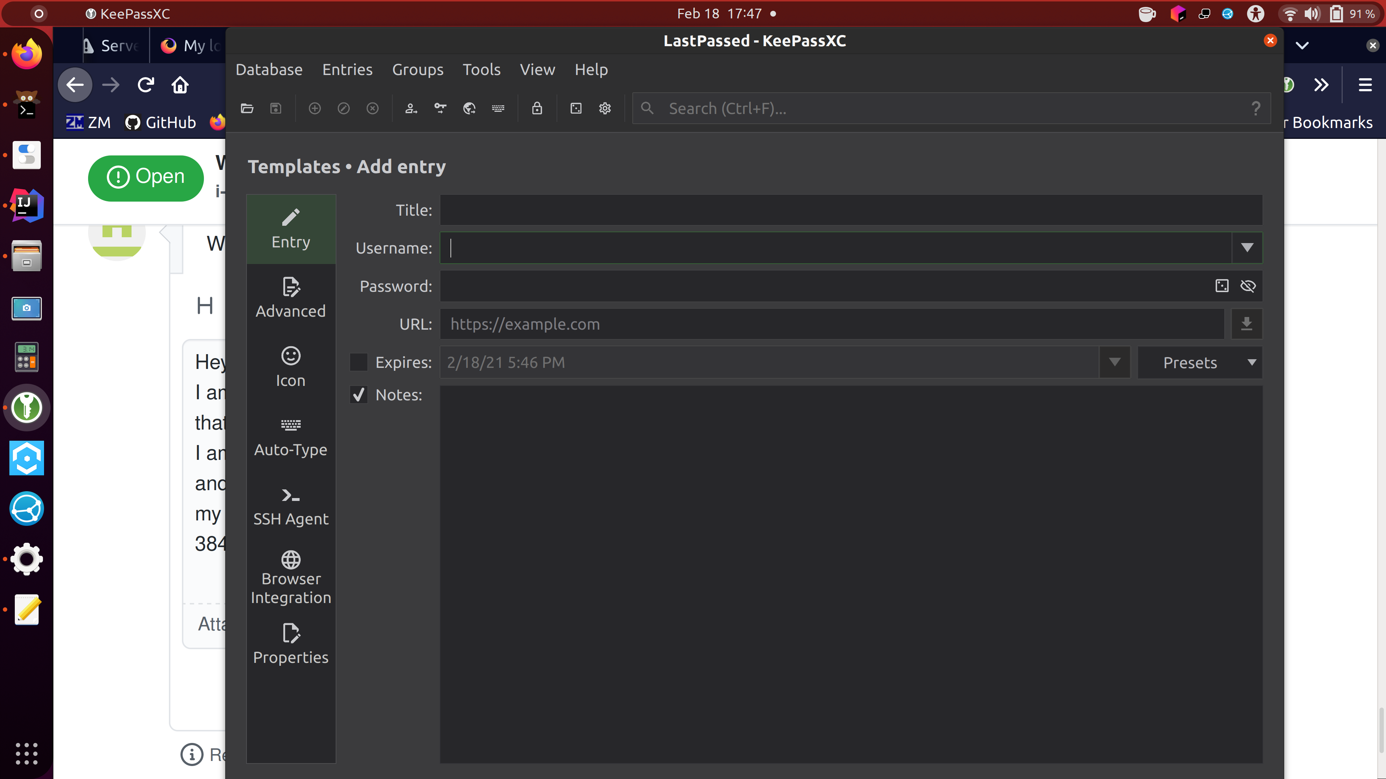The width and height of the screenshot is (1386, 779).
Task: Copy password with the key-arrow icon
Action: [440, 108]
